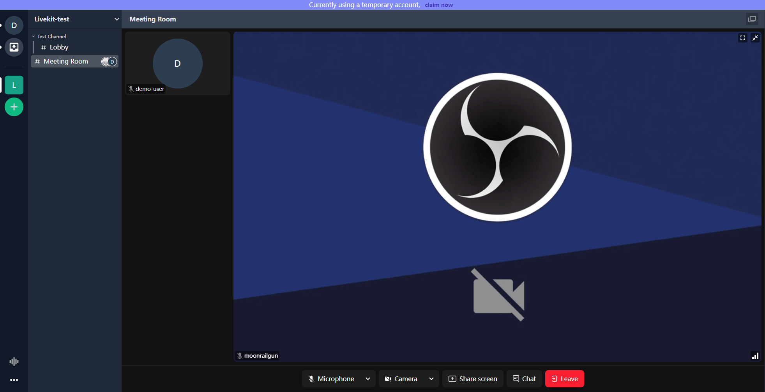Click the moonrailgun main video area
The width and height of the screenshot is (765, 392).
(497, 197)
